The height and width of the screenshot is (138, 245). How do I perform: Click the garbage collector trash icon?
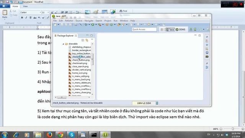157,103
